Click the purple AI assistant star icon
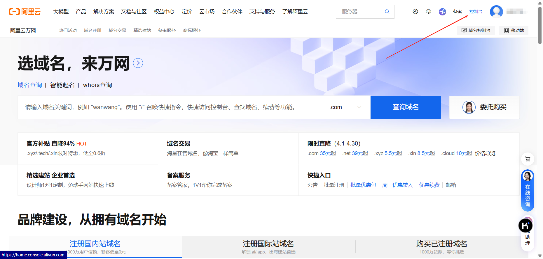Image resolution: width=543 pixels, height=259 pixels. tap(442, 12)
